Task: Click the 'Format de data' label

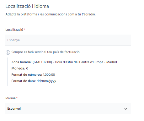Action: [x=24, y=81]
